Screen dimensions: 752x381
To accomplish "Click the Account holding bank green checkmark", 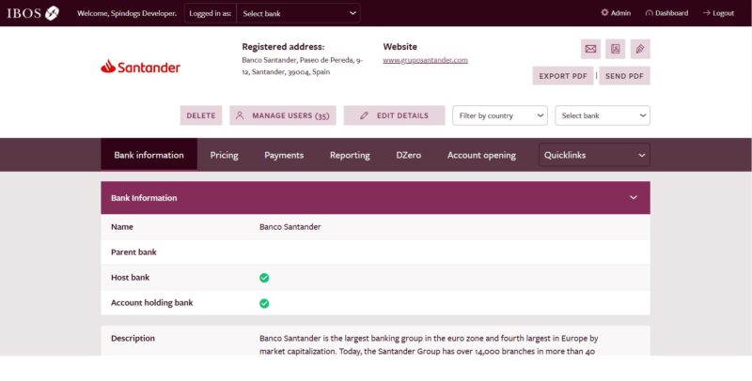I will pos(264,303).
